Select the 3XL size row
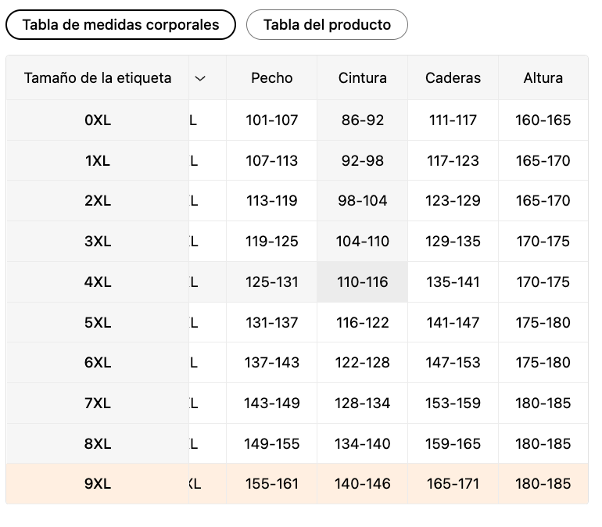Image resolution: width=602 pixels, height=527 pixels. [x=98, y=242]
